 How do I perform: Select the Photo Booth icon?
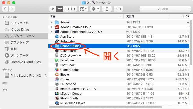click(x=57, y=98)
